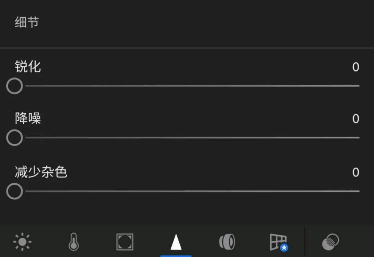Tap the 降噪 value number 0

click(356, 119)
